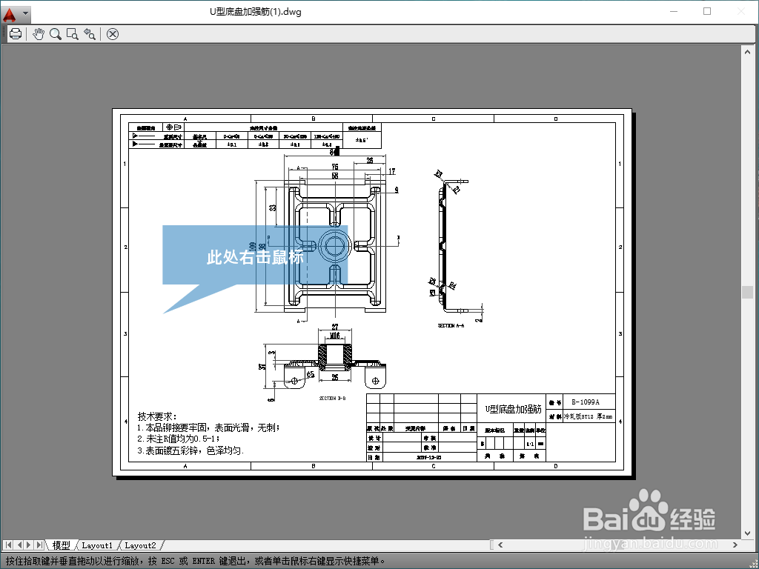Image resolution: width=759 pixels, height=569 pixels.
Task: Click the drawing title U型底盘加强筋 in title block
Action: 513,409
